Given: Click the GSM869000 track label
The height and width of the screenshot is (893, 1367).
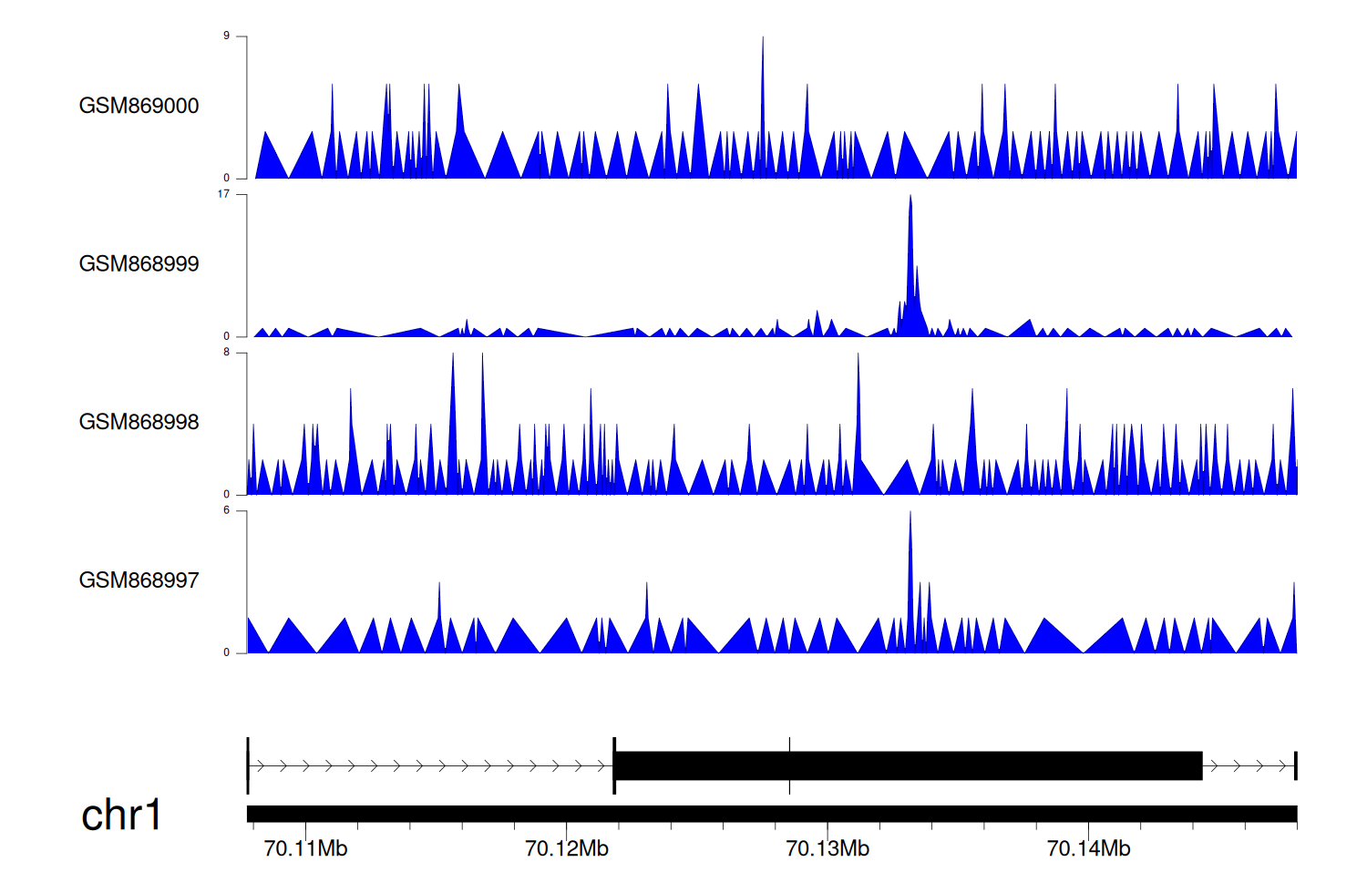Looking at the screenshot, I should (139, 106).
